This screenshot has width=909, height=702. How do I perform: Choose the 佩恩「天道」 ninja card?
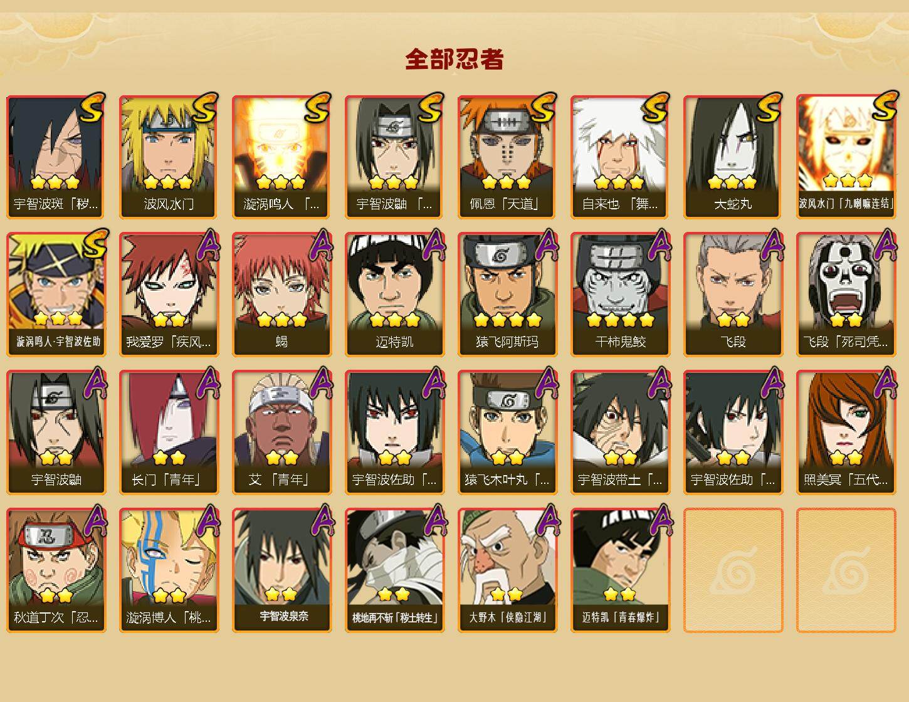pos(507,157)
